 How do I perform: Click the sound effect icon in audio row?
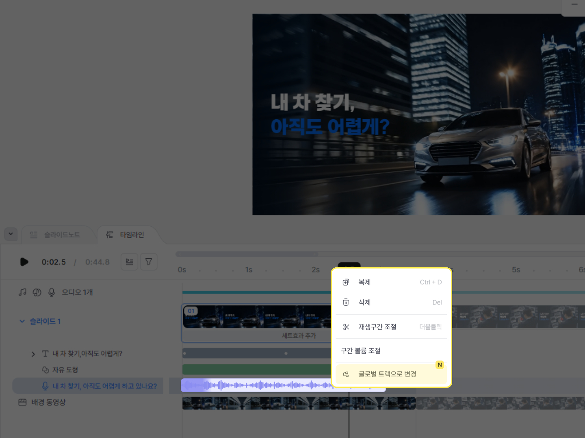pos(37,292)
